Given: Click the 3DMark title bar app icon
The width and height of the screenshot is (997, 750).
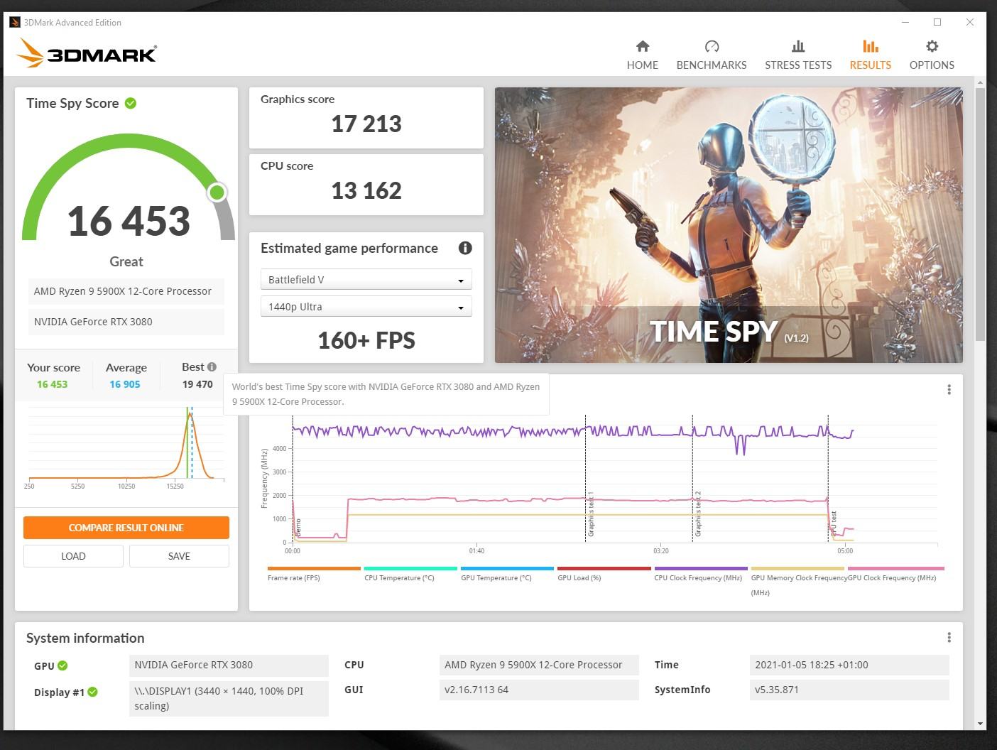Looking at the screenshot, I should tap(15, 22).
